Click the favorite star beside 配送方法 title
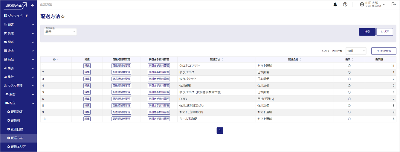This screenshot has height=152, width=400. point(63,17)
